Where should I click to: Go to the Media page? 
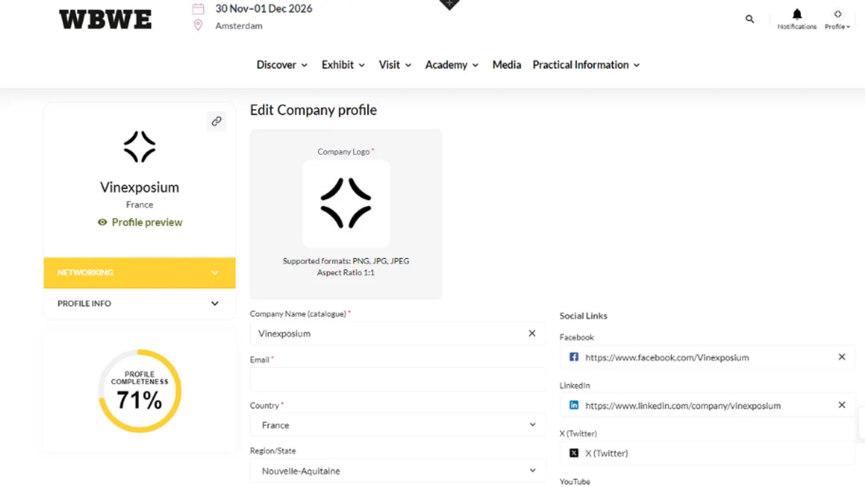click(x=506, y=65)
